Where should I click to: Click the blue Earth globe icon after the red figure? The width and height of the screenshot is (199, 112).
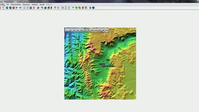pos(7,8)
